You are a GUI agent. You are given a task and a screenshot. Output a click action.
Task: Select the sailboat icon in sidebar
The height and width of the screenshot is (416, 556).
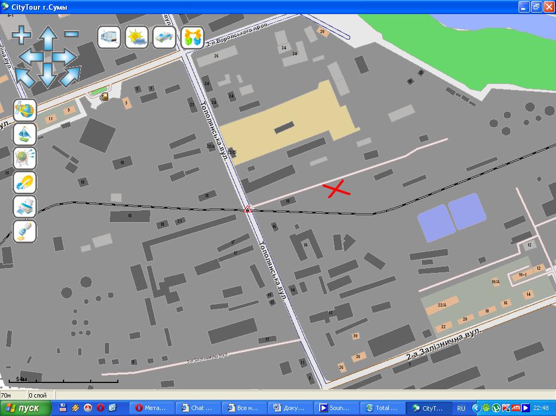point(25,134)
